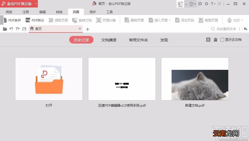This screenshot has height=141, width=249.
Task: Click the three-dot search options icon
Action: tap(240, 29)
